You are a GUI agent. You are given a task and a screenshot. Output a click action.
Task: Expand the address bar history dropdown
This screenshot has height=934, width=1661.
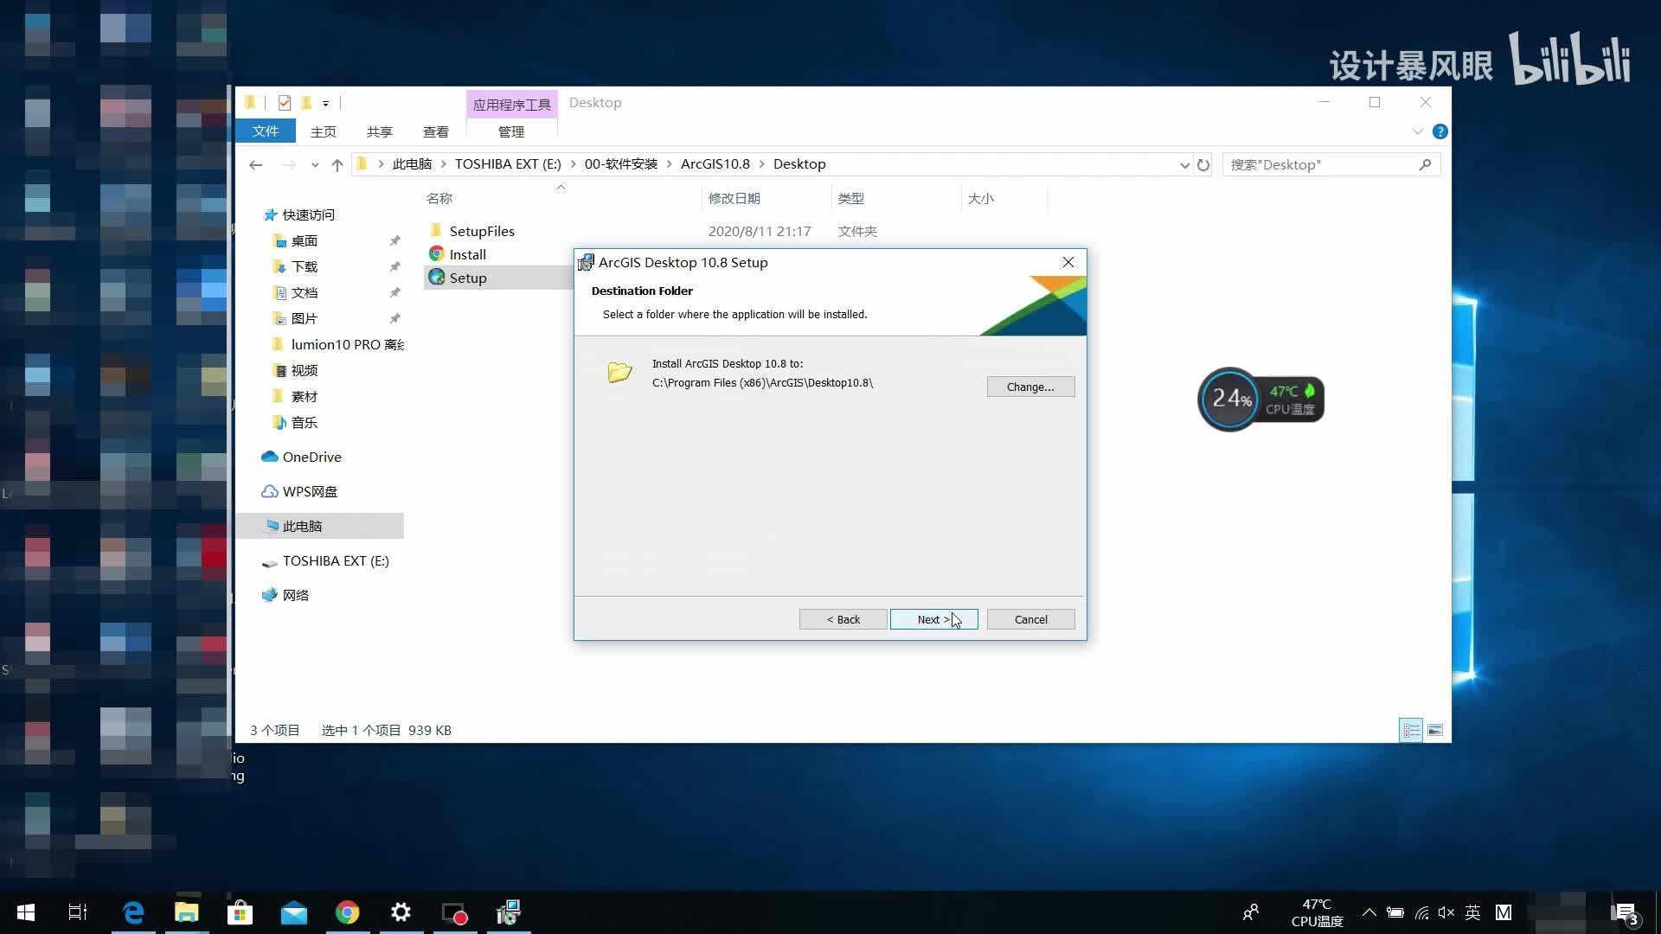(x=1184, y=164)
